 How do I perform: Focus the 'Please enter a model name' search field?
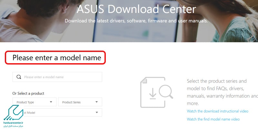[57, 77]
